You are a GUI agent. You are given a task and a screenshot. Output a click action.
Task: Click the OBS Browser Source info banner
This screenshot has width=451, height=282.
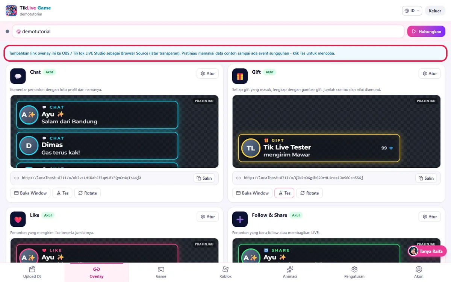225,53
